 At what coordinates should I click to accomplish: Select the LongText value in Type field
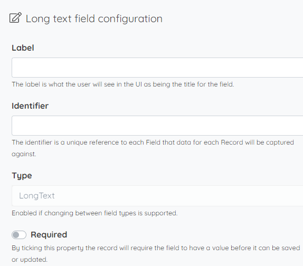[37, 196]
